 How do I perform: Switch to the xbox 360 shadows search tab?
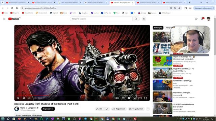click(70, 3)
